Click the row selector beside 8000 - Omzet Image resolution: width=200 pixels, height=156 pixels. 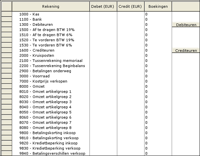(7, 86)
